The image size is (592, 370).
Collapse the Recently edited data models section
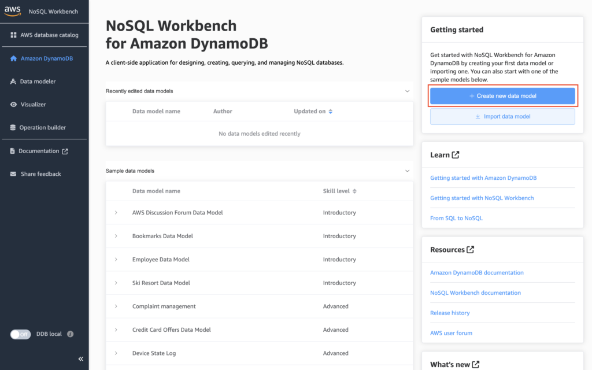coord(407,90)
